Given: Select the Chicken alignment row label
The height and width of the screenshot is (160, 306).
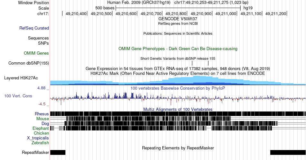Looking at the screenshot, I should click(x=41, y=133).
